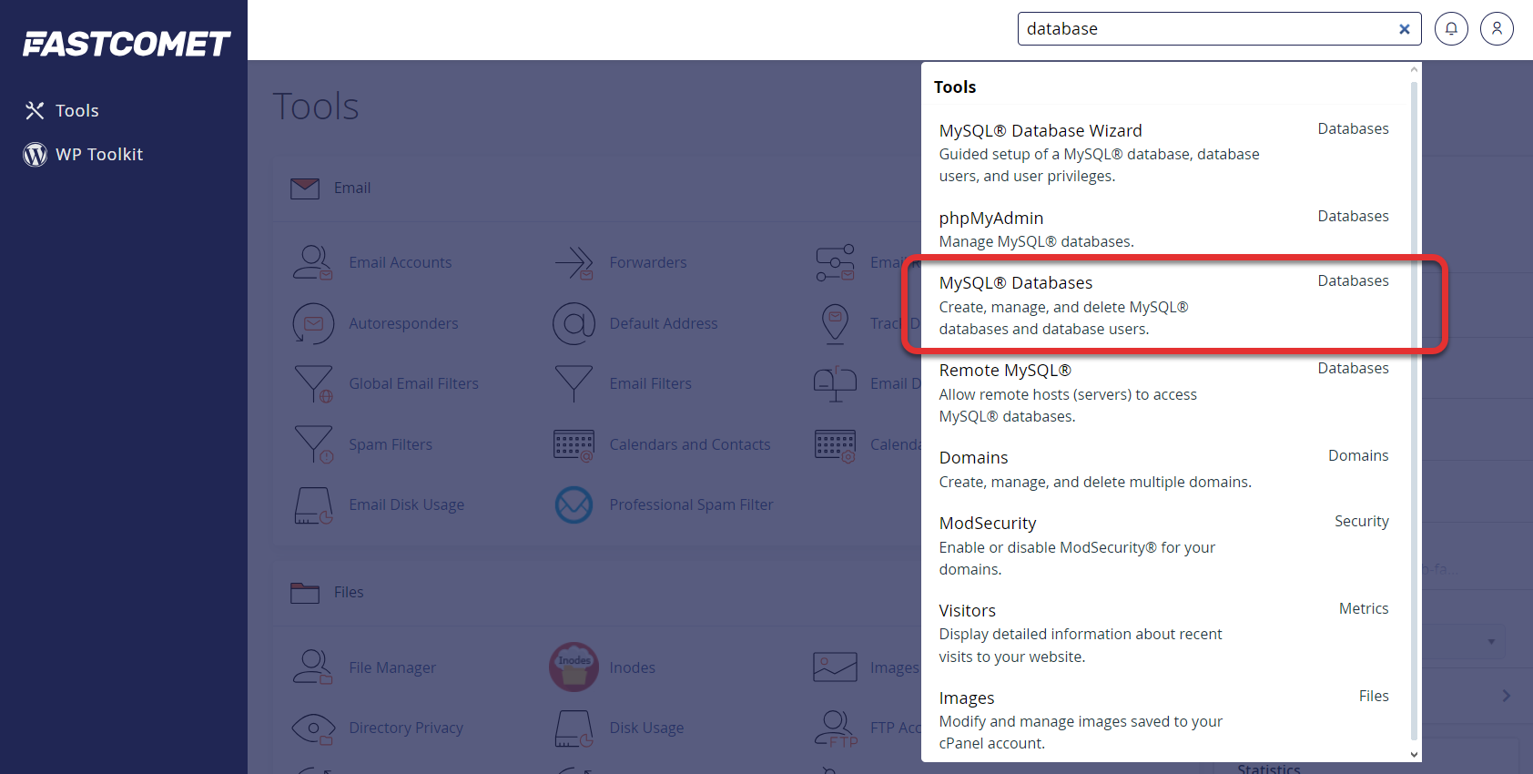Click the mailbox icon beside Email Filters row

835,383
